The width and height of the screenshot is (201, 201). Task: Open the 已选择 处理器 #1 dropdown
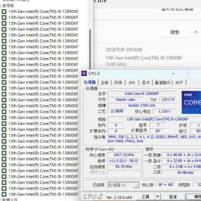click(123, 185)
